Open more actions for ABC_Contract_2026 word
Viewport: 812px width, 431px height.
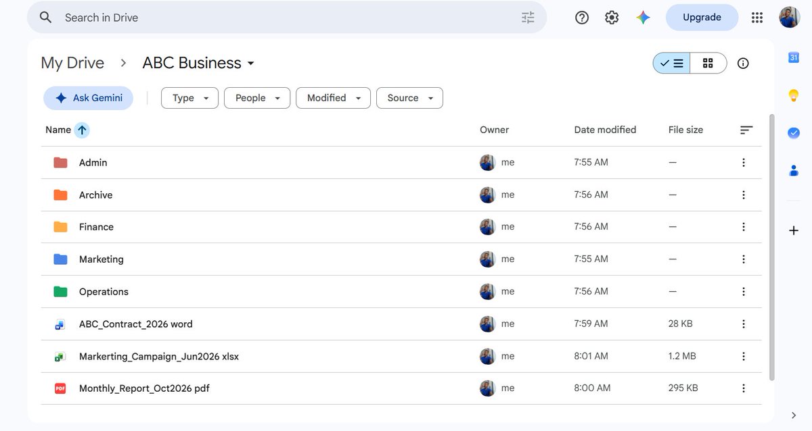click(744, 324)
